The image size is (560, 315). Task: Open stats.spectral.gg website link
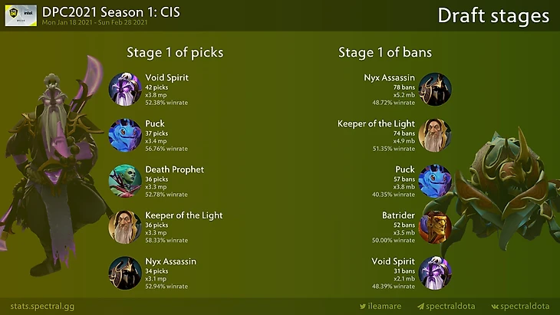pos(42,307)
